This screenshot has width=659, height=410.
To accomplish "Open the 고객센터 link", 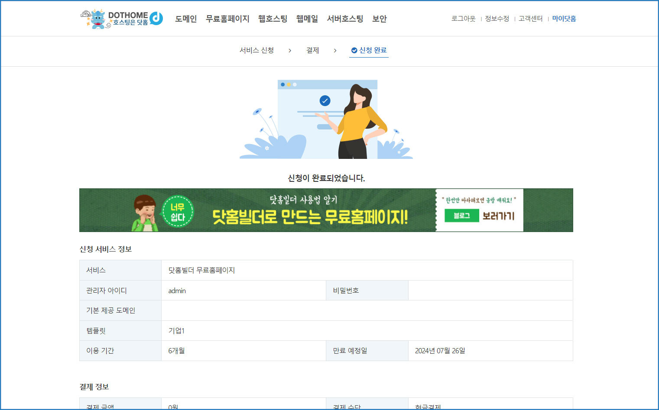I will click(530, 19).
